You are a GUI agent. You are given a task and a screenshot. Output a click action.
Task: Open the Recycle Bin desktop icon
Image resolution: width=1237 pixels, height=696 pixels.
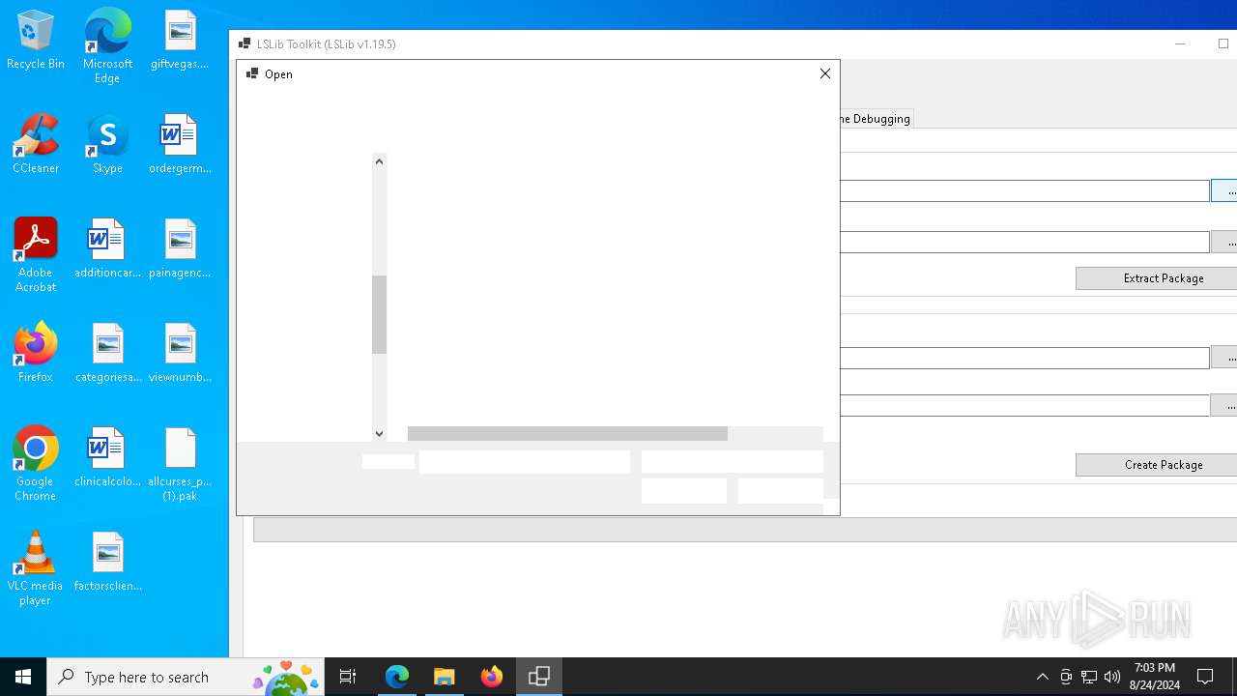(36, 41)
